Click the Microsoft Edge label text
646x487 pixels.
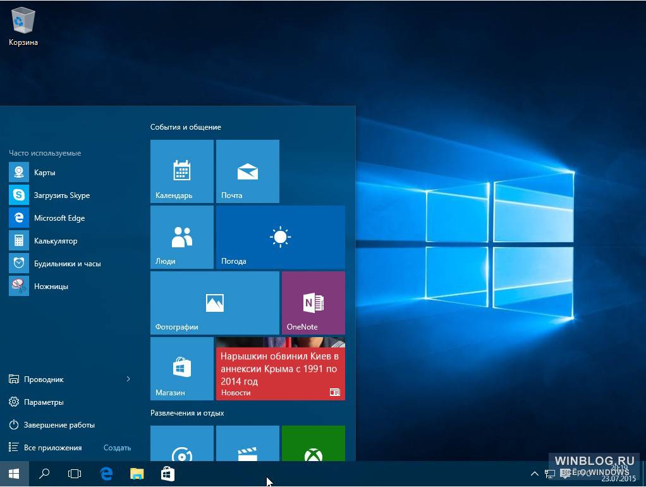59,218
